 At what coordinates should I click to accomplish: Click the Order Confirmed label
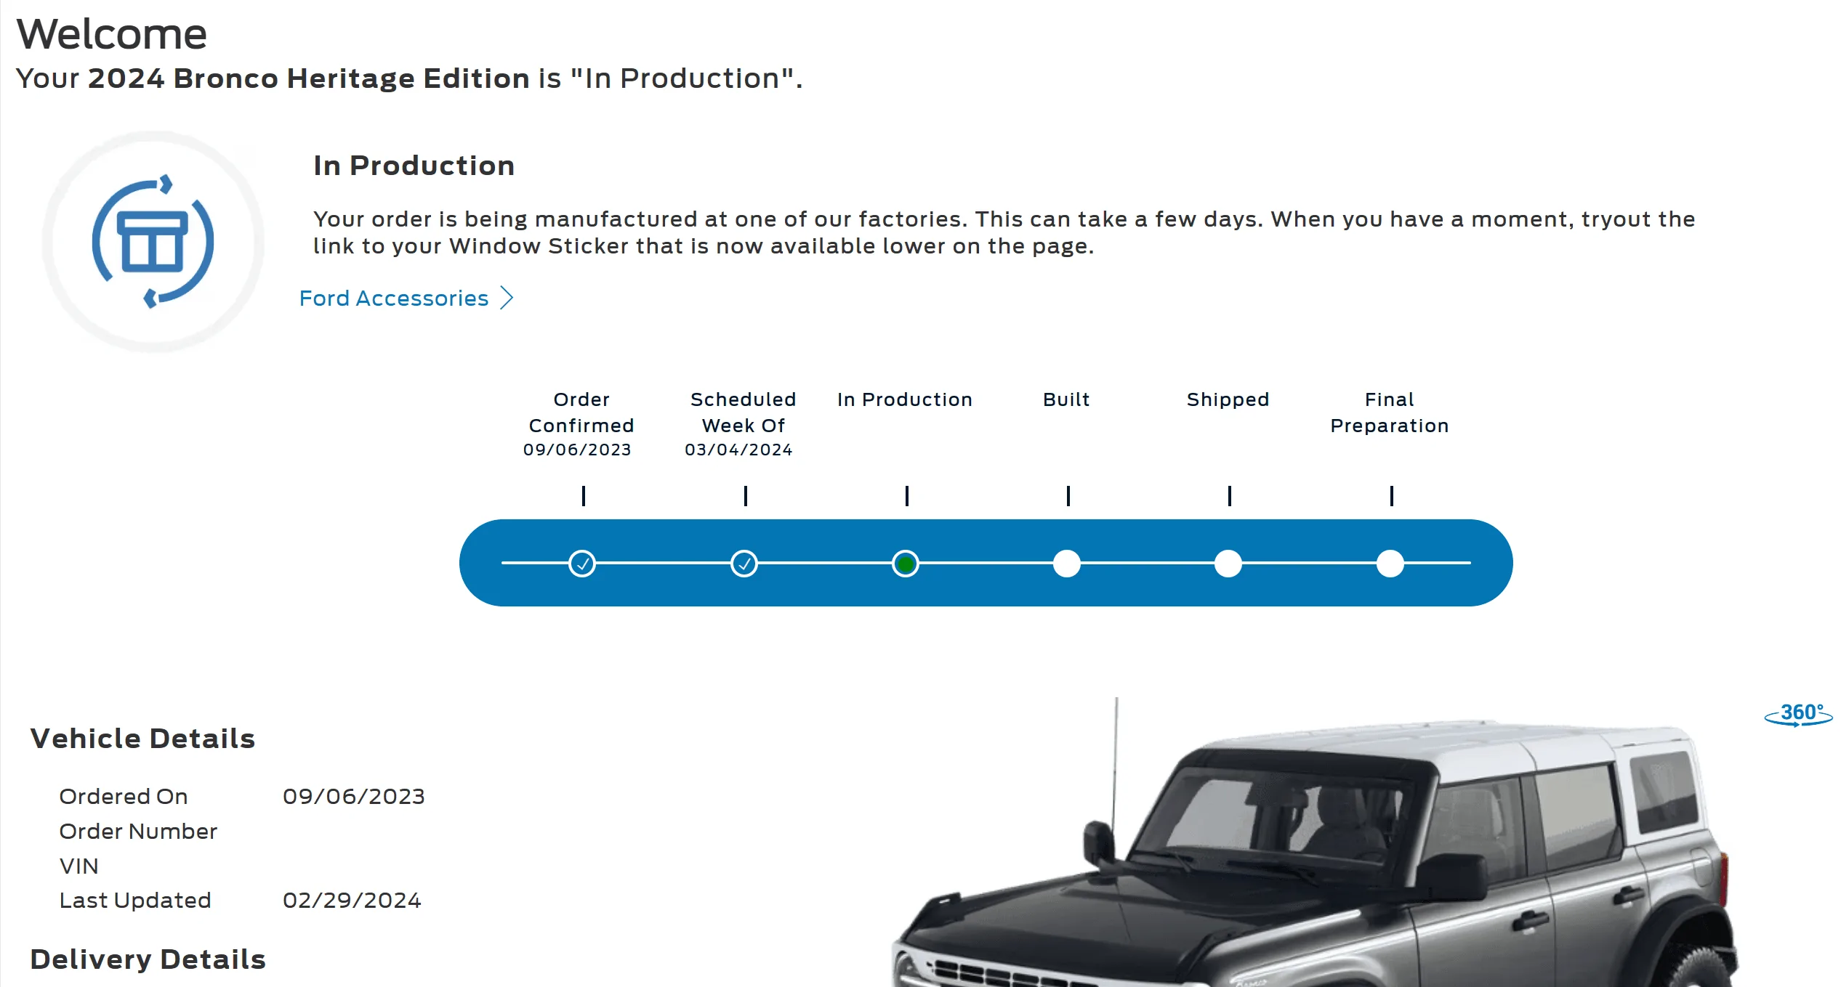tap(581, 413)
